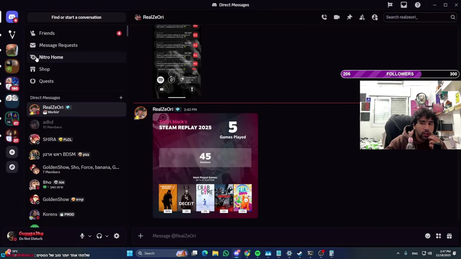This screenshot has width=461, height=259.
Task: Open Calculator from the taskbar
Action: (331, 253)
